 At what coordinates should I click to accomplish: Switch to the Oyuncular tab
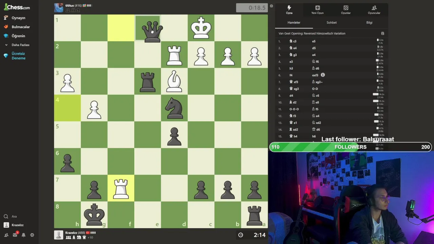click(374, 9)
